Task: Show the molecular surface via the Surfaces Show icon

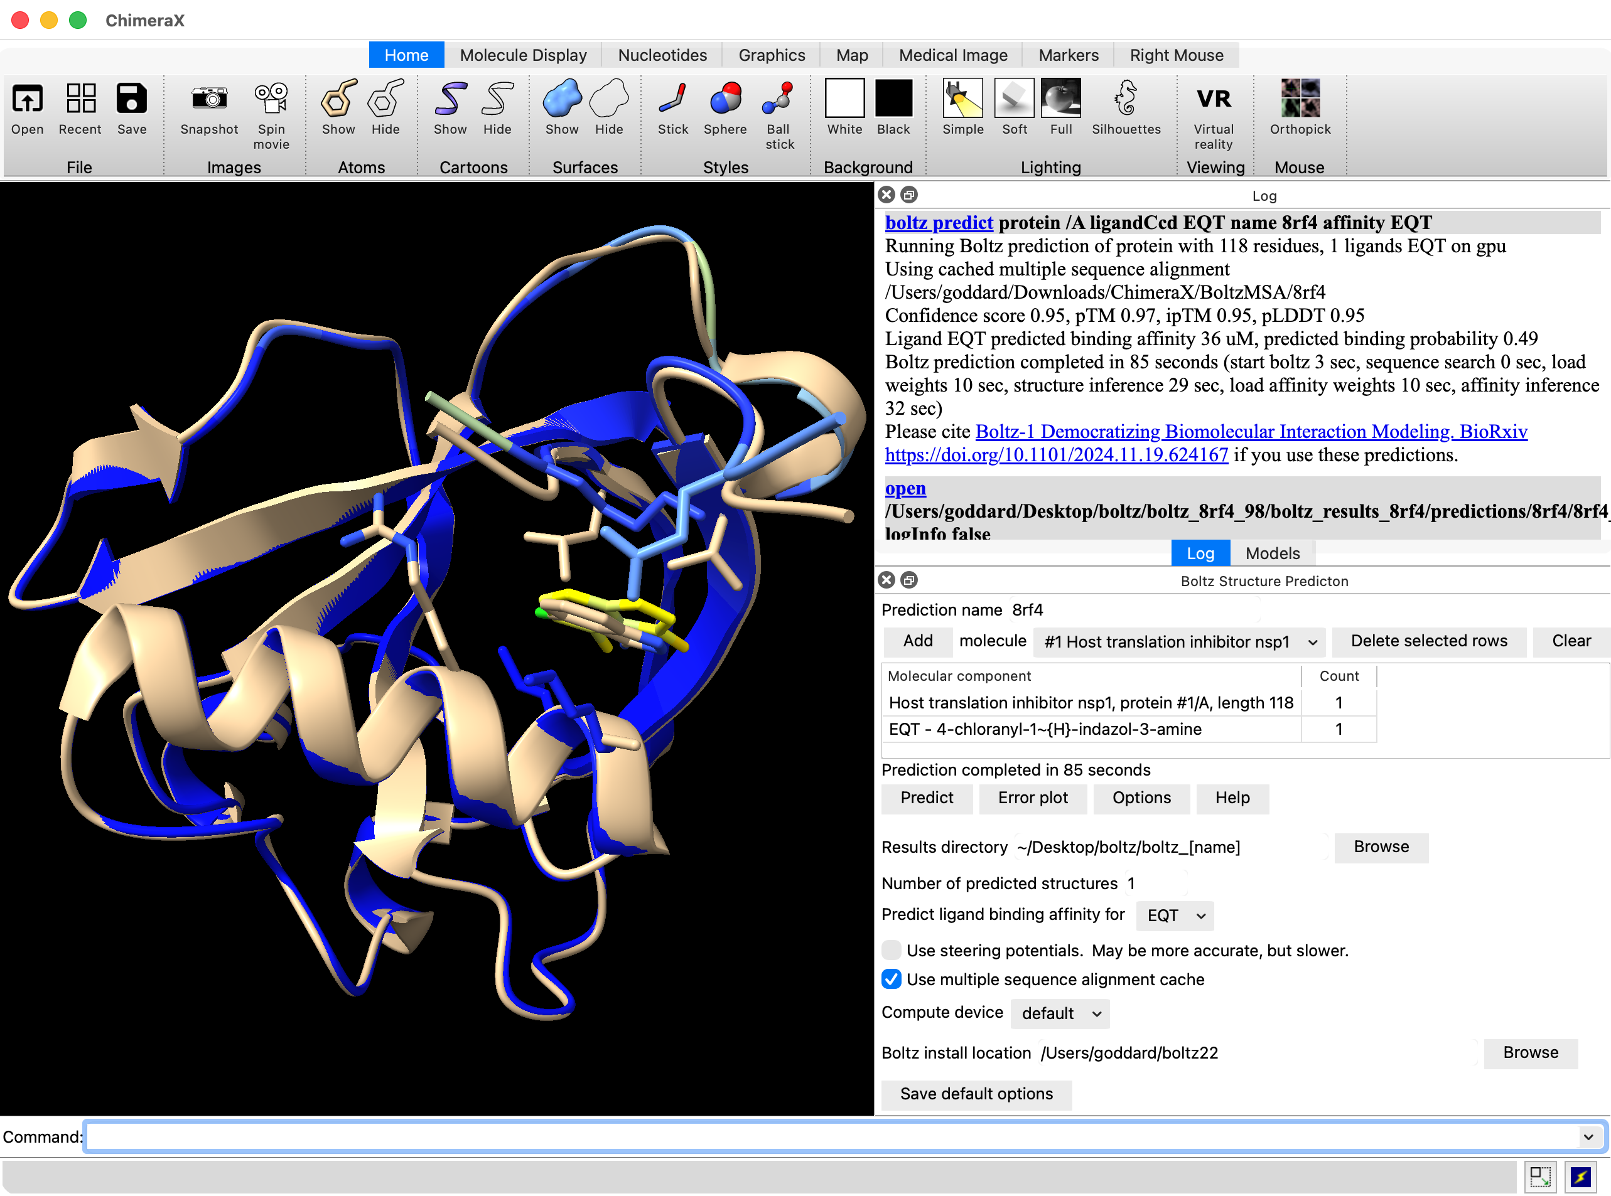Action: click(561, 99)
